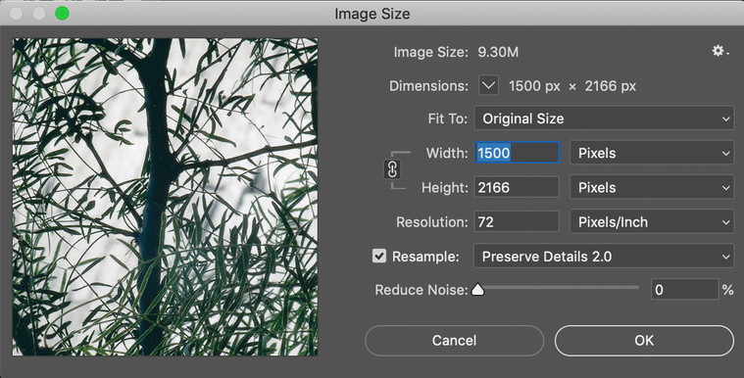
Task: Click the Width input field
Action: click(517, 153)
